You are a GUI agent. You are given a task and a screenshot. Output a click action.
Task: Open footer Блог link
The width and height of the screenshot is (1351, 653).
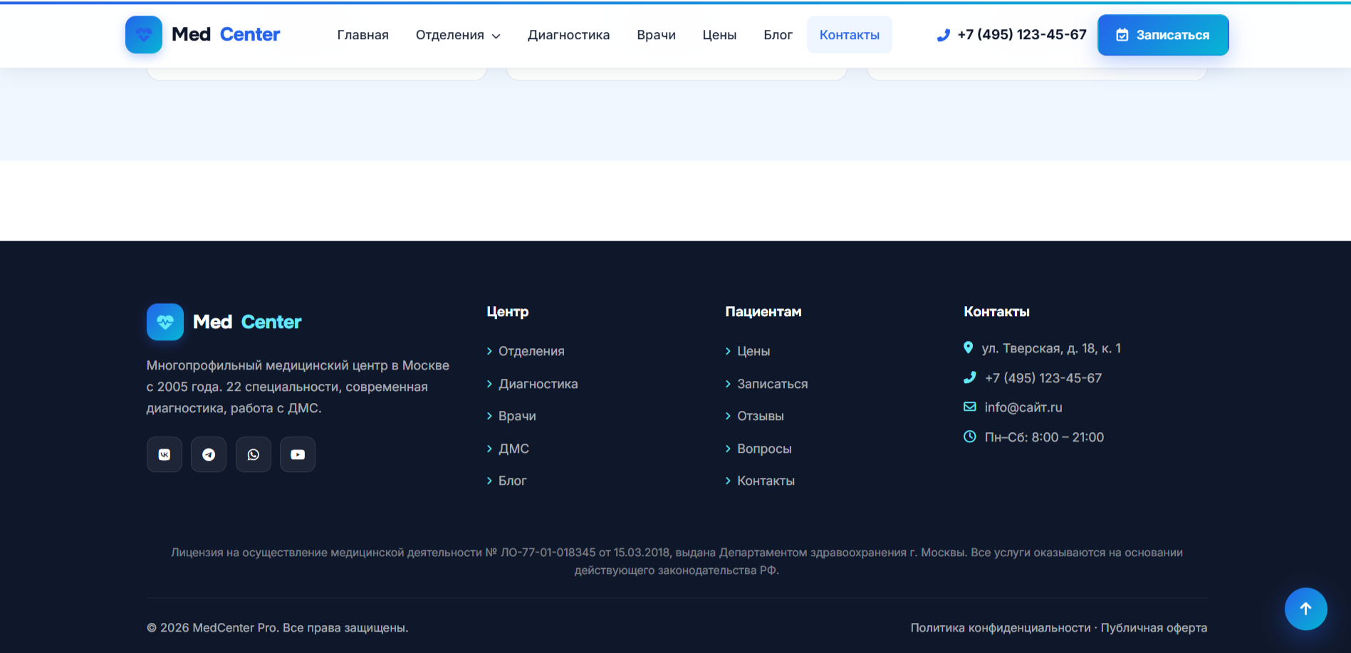coord(513,481)
